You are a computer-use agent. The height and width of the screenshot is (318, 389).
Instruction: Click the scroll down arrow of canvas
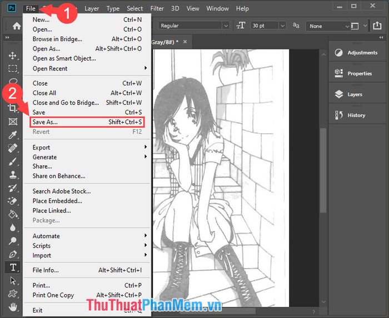(323, 302)
